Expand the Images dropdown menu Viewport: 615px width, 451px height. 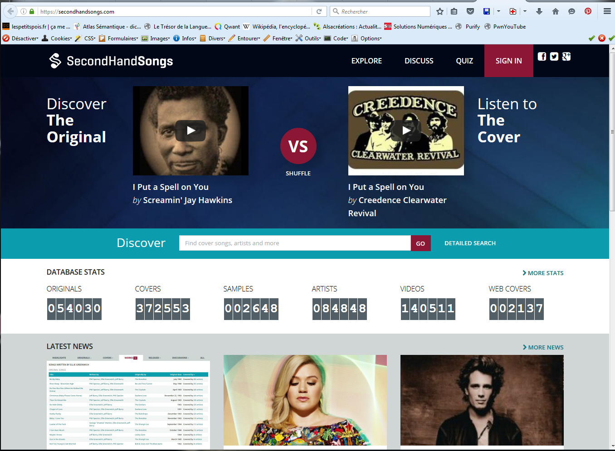point(156,39)
